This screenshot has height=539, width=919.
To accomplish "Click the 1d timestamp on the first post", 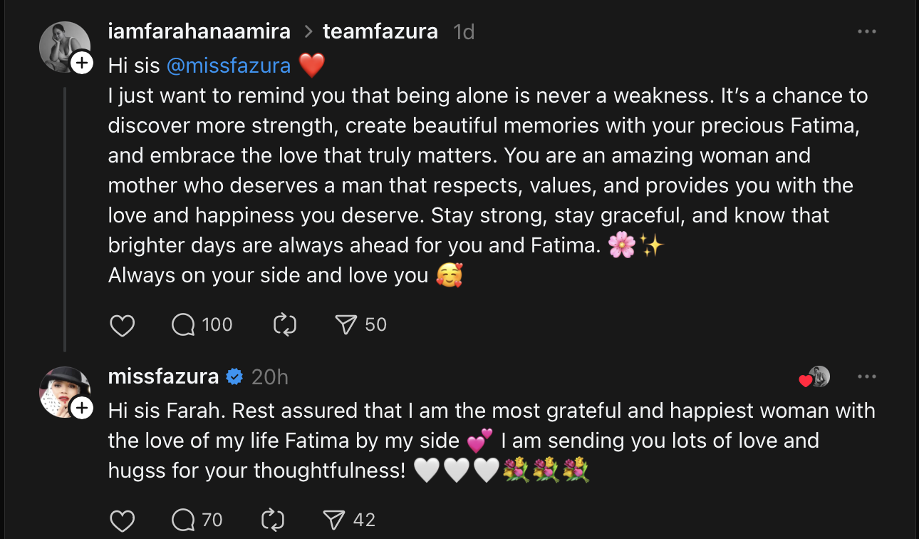I will (x=463, y=31).
